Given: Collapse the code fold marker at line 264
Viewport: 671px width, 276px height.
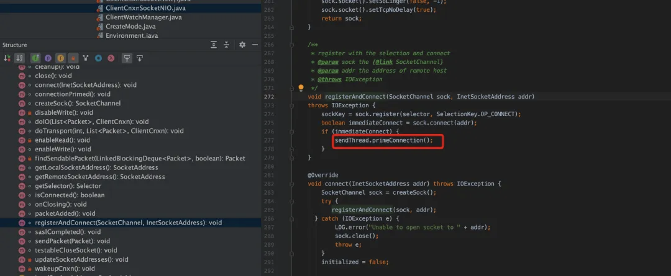Looking at the screenshot, I should tap(292, 27).
